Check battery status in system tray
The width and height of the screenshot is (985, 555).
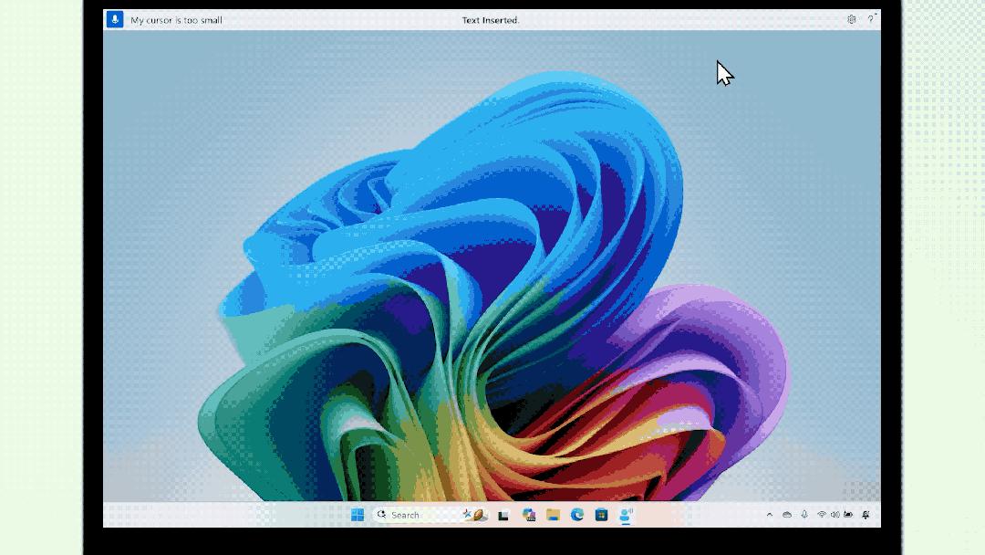coord(848,515)
